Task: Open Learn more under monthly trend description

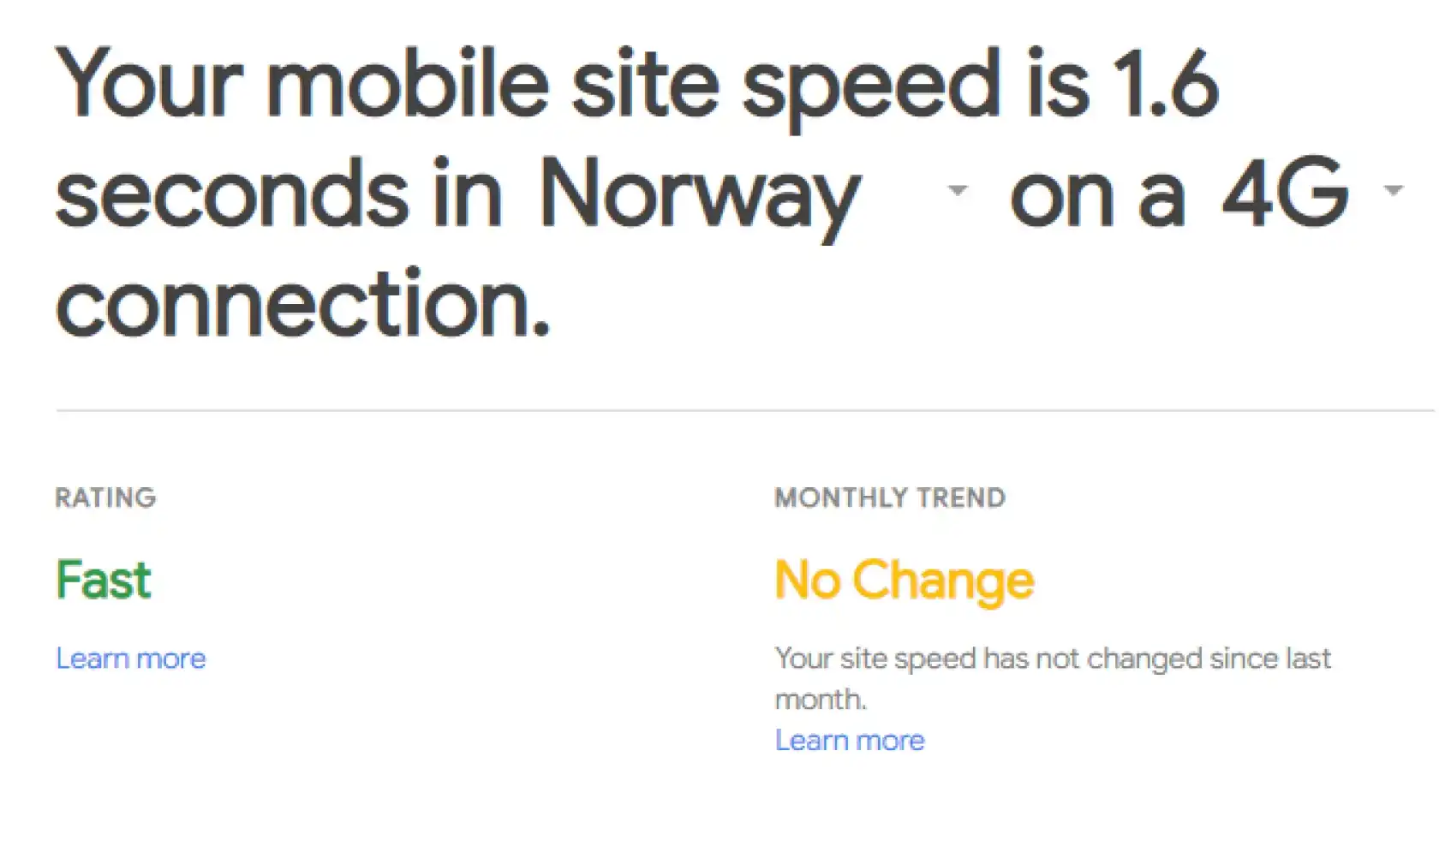Action: [850, 741]
